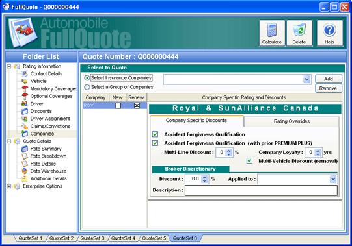The image size is (352, 246).
Task: Switch to QuoteSet 1 tab
Action: (31, 238)
